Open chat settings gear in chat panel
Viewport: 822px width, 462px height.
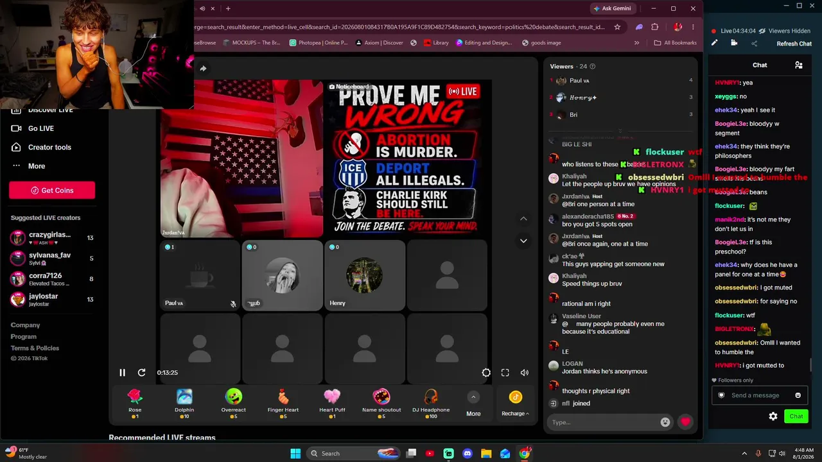click(x=773, y=416)
